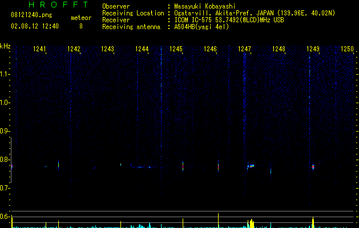This screenshot has width=359, height=228.
Task: Click the observer name Masayuki Kobayashi
Action: pyautogui.click(x=205, y=6)
